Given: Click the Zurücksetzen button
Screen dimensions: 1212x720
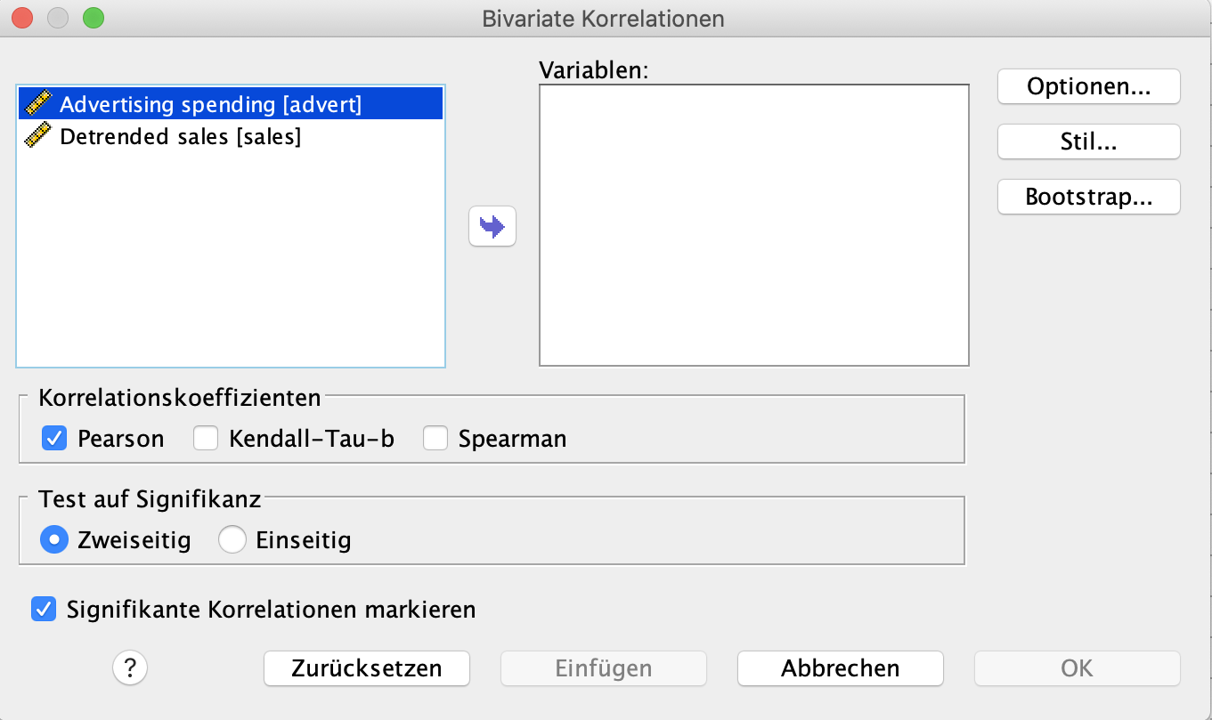Looking at the screenshot, I should (x=366, y=667).
